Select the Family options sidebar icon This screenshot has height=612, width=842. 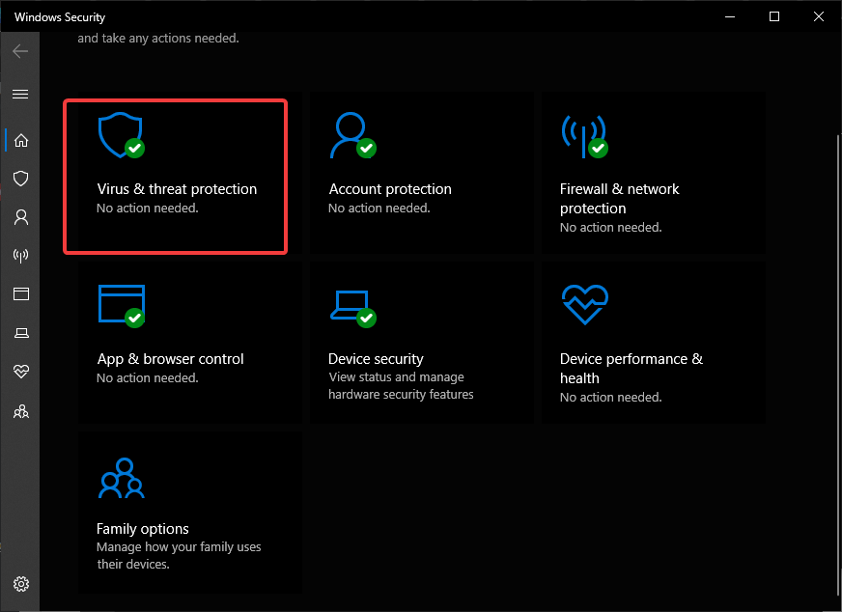click(x=20, y=410)
